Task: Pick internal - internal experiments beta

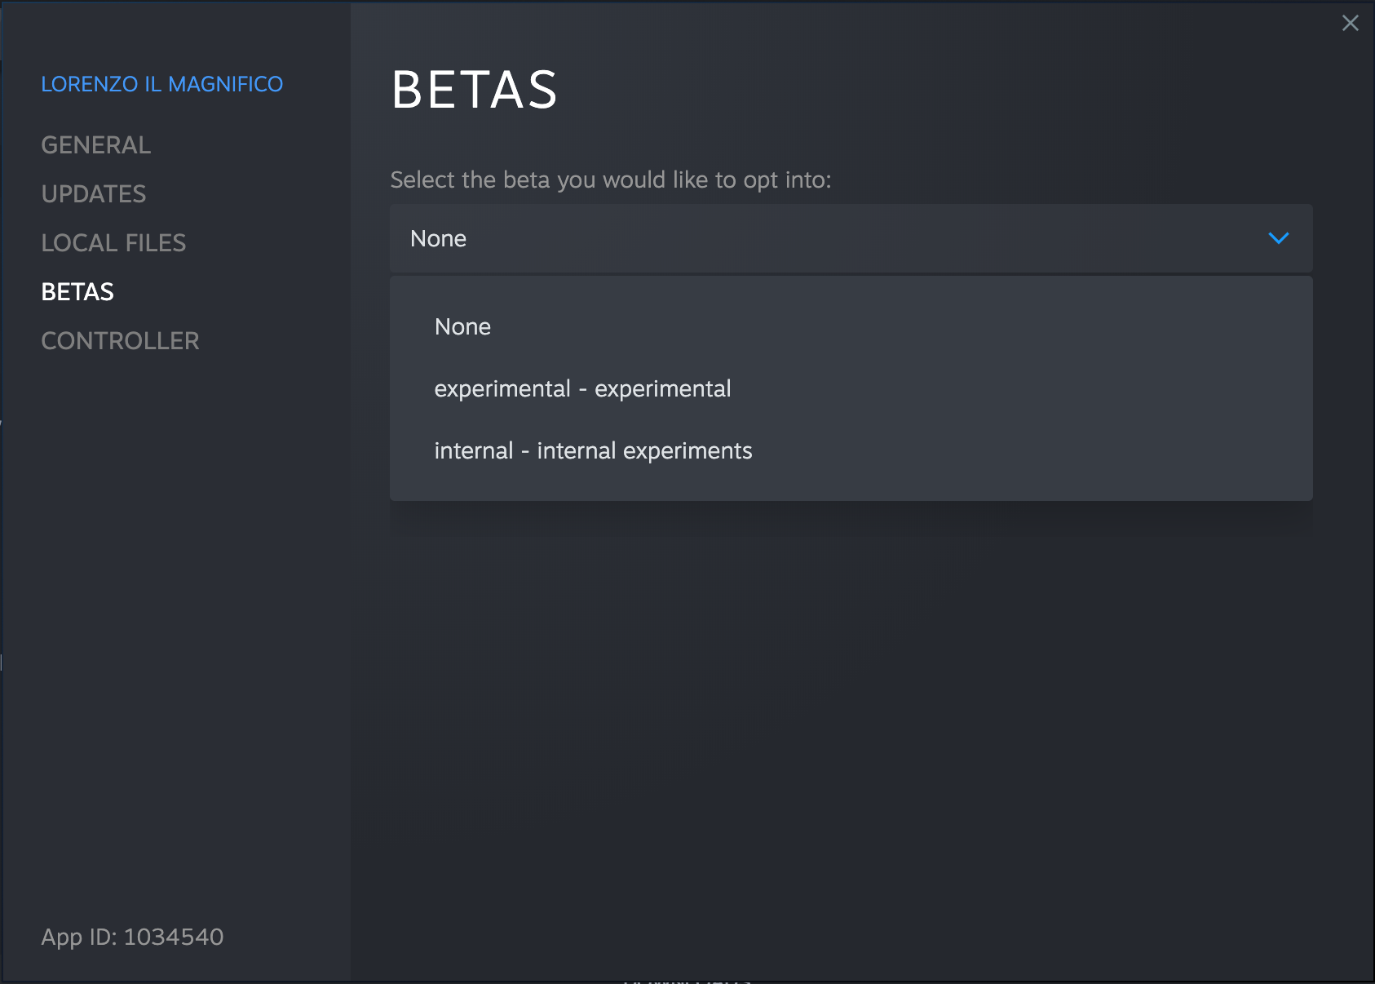Action: [x=851, y=450]
